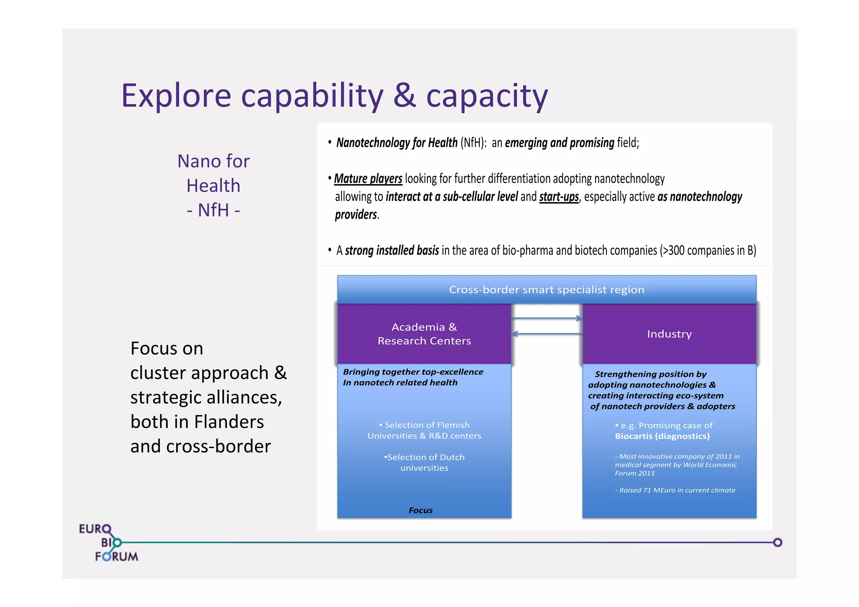Click Biocartis (diagnostics) text
859x607 pixels.
[x=662, y=436]
